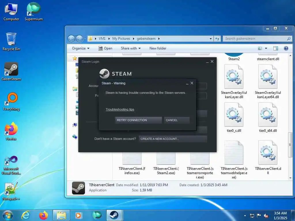Viewport: 295px width, 221px height.
Task: Select the Recycle Bin icon
Action: (11, 41)
